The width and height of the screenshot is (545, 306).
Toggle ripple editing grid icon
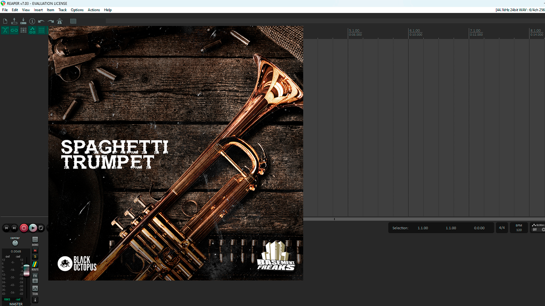[x=24, y=30]
